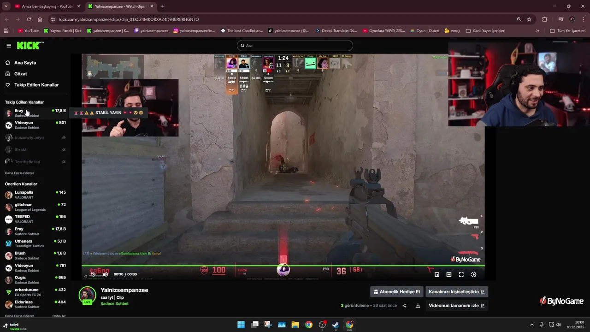Open Yalnizsempanzee channel avatar
Viewport: 590px width, 332px height.
pos(87,296)
